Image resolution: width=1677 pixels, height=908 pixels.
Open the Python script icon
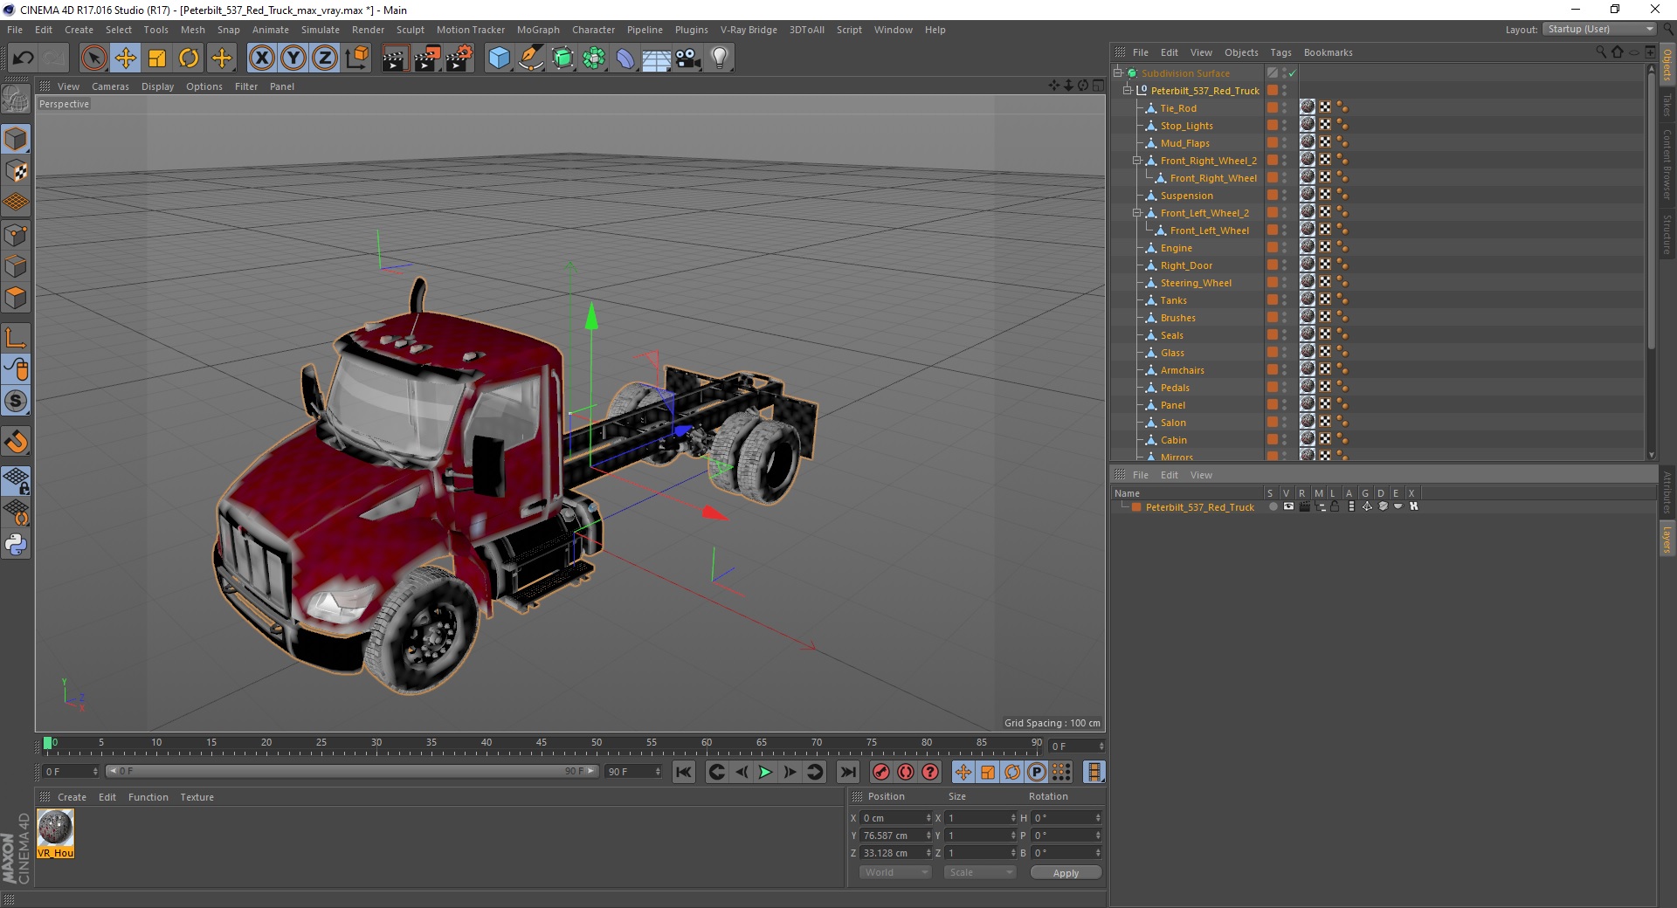tap(16, 545)
